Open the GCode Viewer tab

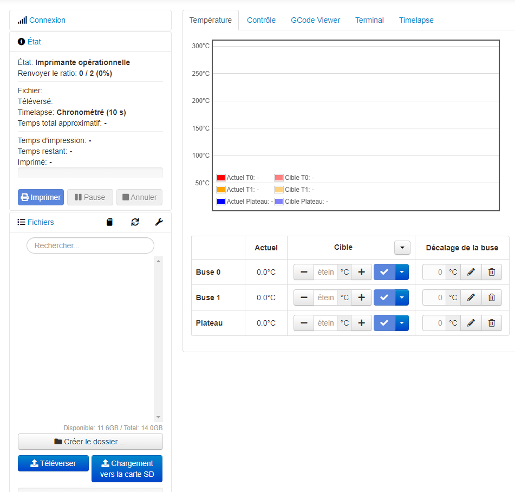315,20
